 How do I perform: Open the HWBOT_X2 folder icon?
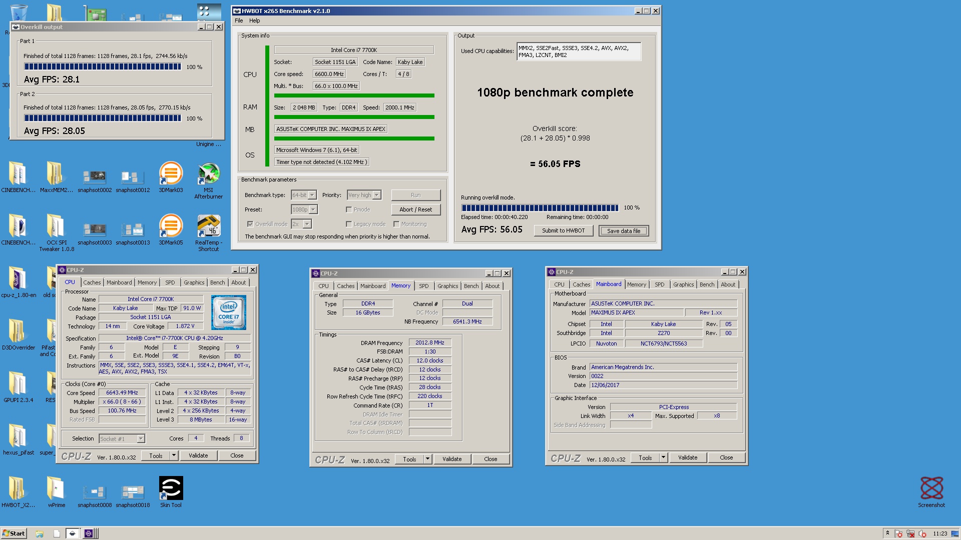[19, 492]
